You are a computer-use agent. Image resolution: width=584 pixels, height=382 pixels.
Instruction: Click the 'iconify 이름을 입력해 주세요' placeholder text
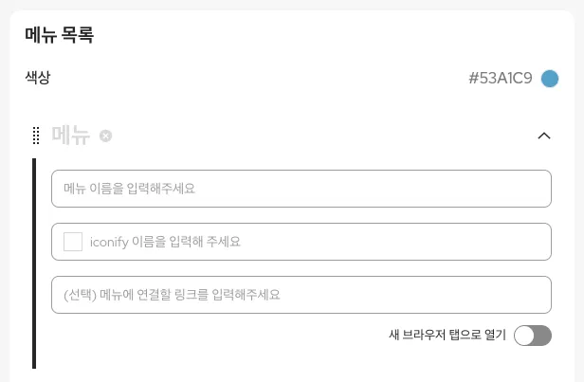165,242
